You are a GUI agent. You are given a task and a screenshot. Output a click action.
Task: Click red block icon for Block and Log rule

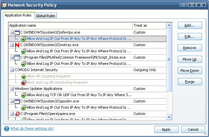pyautogui.click(x=24, y=83)
